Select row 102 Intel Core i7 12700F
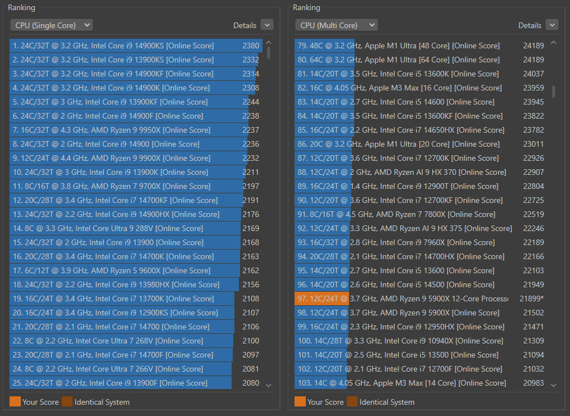The width and height of the screenshot is (570, 416). [421, 369]
